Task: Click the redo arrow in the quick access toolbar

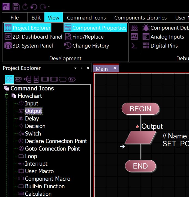Action: pos(43,7)
